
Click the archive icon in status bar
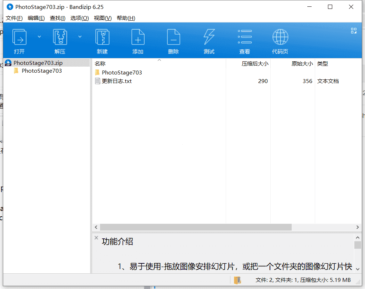tap(237, 280)
